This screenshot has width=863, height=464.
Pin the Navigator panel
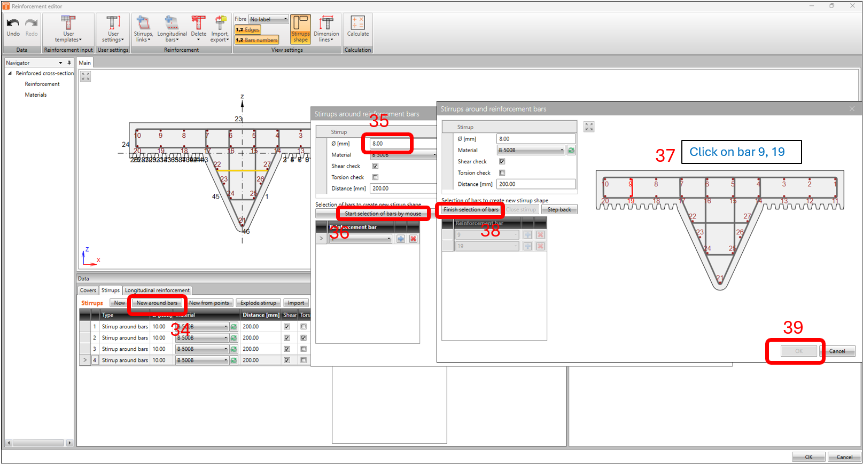click(69, 63)
